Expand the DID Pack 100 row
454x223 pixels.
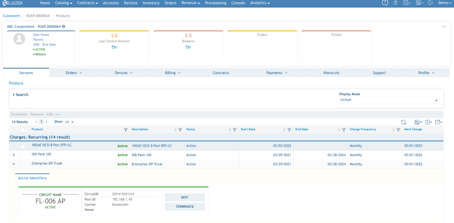click(x=14, y=155)
